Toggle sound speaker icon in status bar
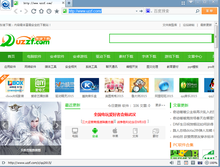Screen dimensions: 220x167 click(x=171, y=163)
